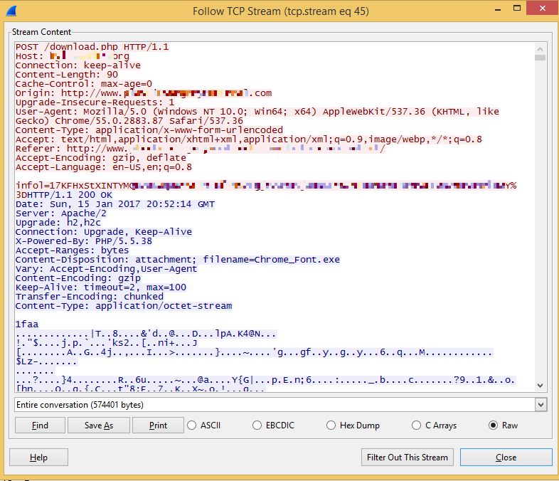559x481 pixels.
Task: Click the scrollbar thumb in stream content
Action: 540,58
